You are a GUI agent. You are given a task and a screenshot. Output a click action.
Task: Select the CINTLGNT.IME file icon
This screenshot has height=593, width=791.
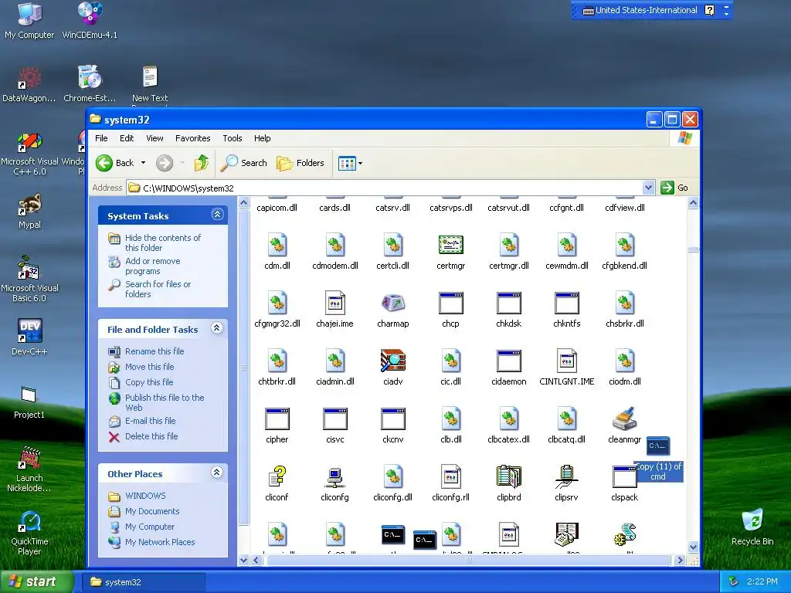pyautogui.click(x=566, y=361)
